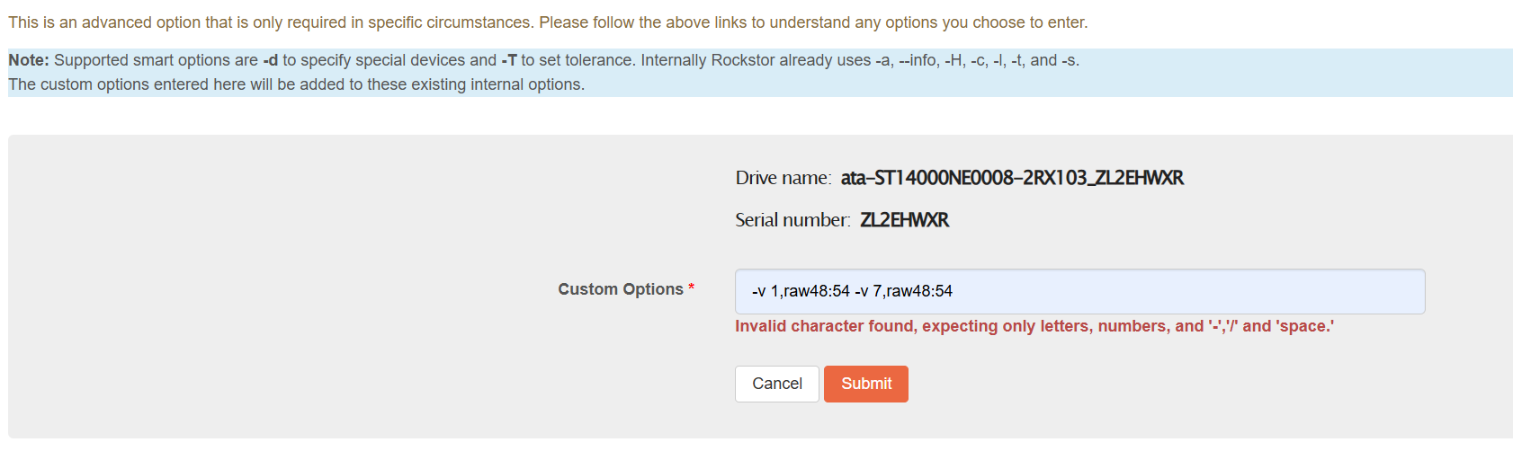Click the bold Note: text

coord(29,60)
